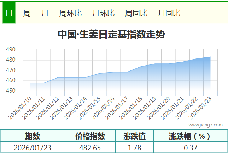Switch to the 周 (weekly) tab

click(27, 13)
